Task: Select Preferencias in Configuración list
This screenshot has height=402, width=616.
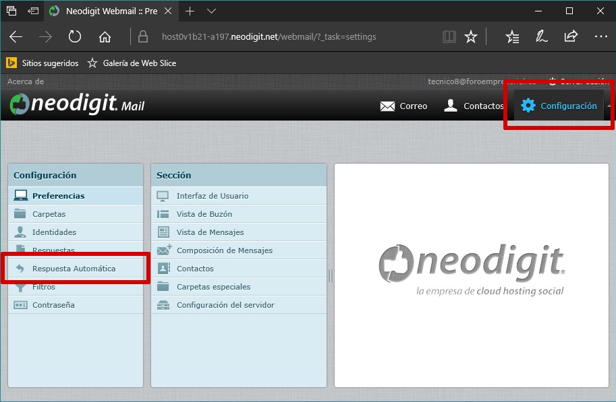Action: pyautogui.click(x=76, y=196)
